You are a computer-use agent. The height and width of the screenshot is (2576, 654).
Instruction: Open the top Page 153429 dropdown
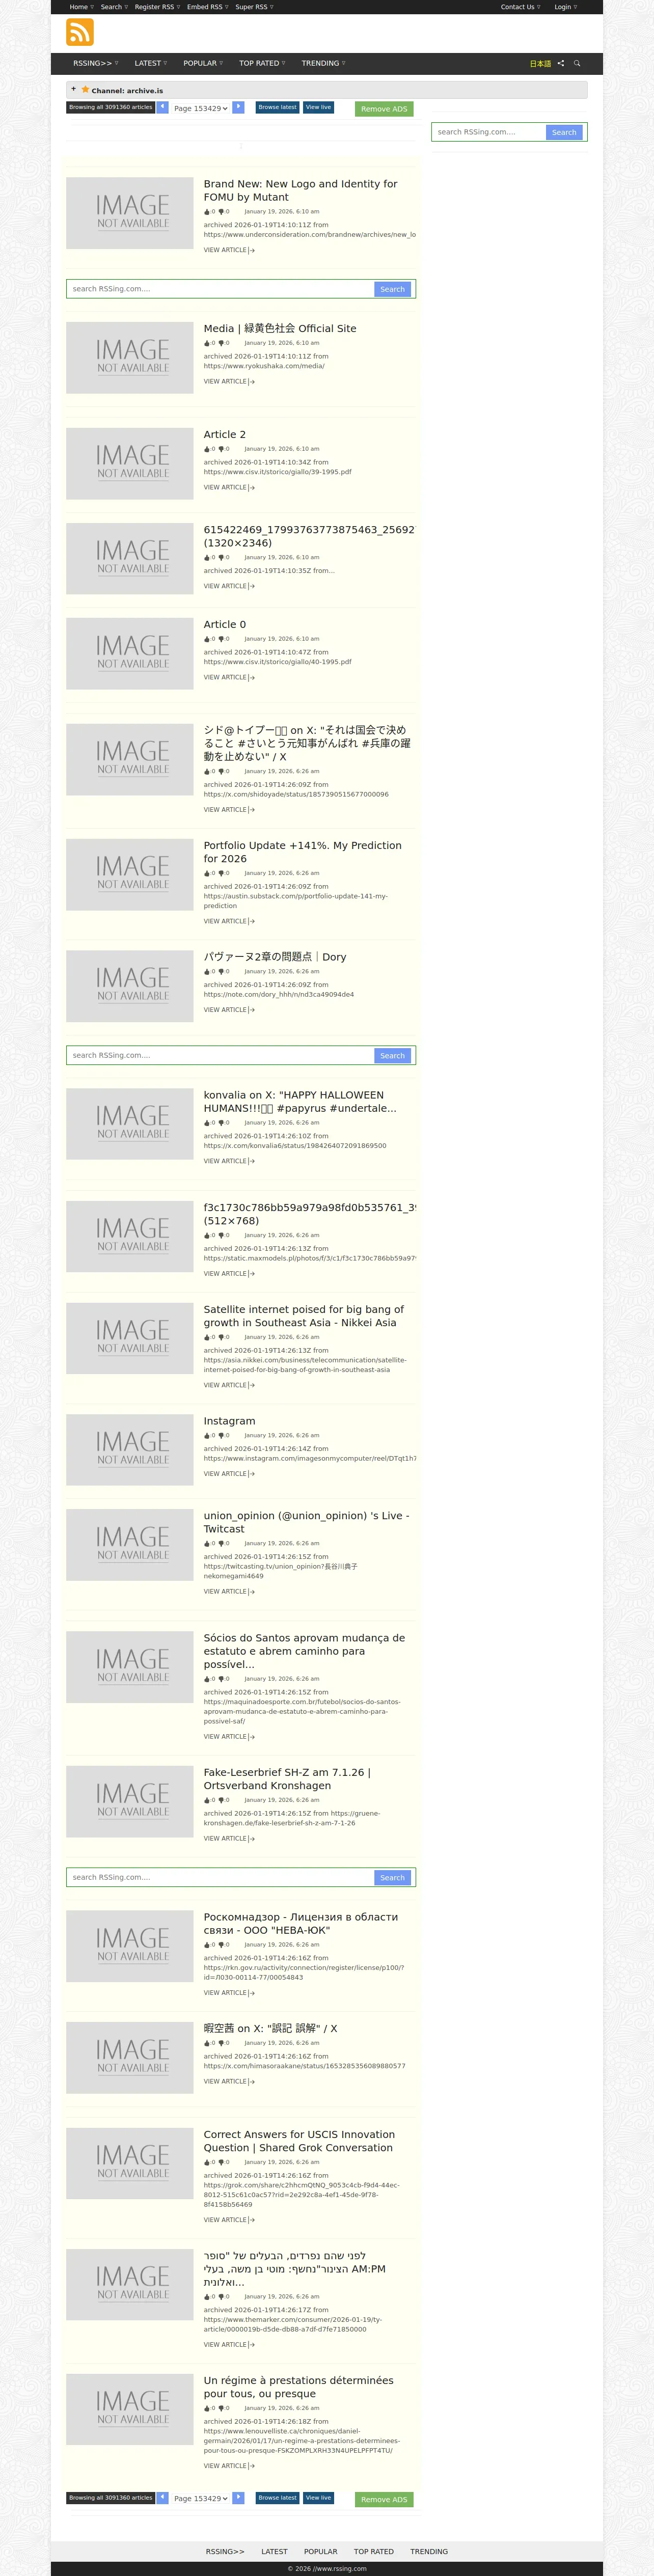point(201,108)
